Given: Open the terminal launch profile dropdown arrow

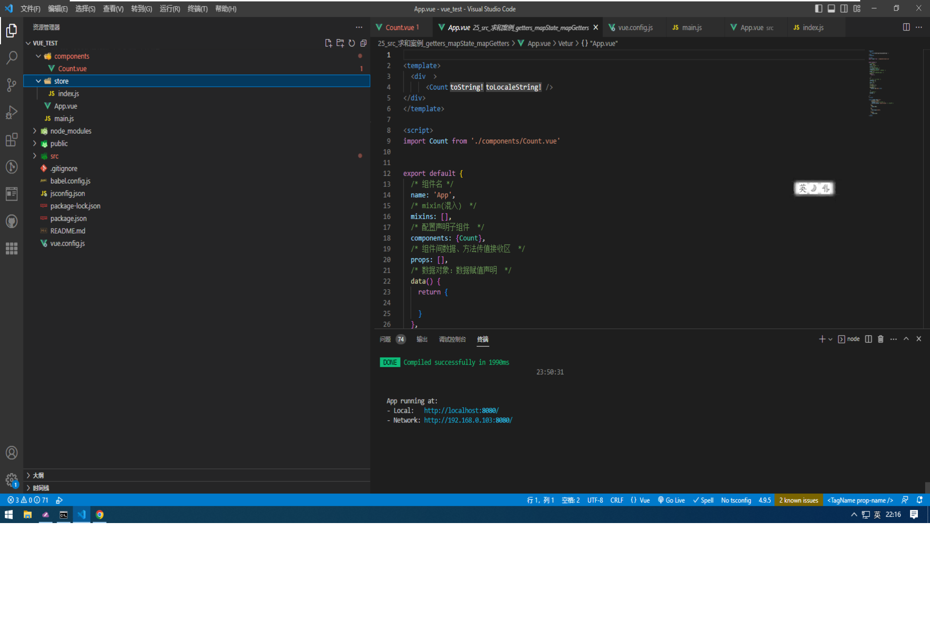Looking at the screenshot, I should pos(830,339).
